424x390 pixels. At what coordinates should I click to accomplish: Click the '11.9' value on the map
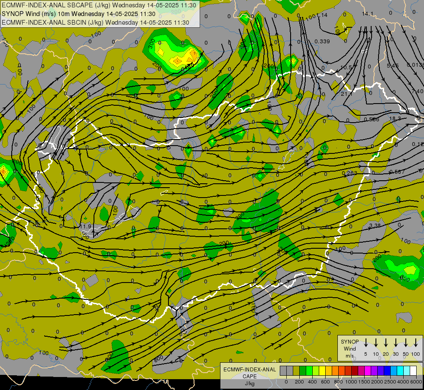86,226
